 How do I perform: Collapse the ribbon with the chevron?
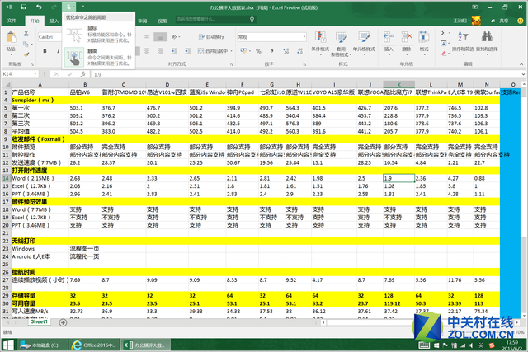point(521,64)
